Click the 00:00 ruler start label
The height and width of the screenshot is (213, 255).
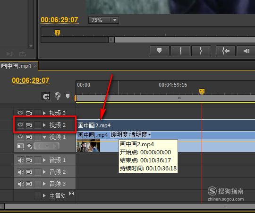pyautogui.click(x=84, y=85)
